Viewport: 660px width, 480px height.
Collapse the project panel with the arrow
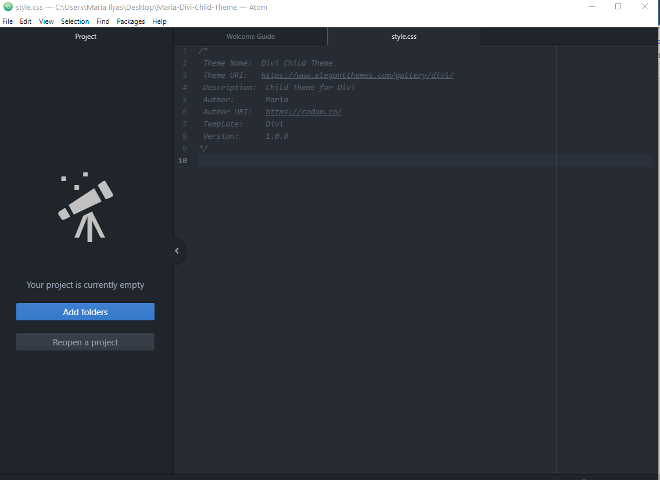tap(177, 251)
